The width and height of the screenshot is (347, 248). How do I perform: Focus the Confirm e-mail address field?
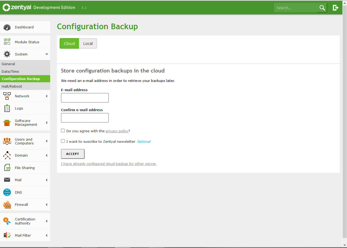(85, 118)
